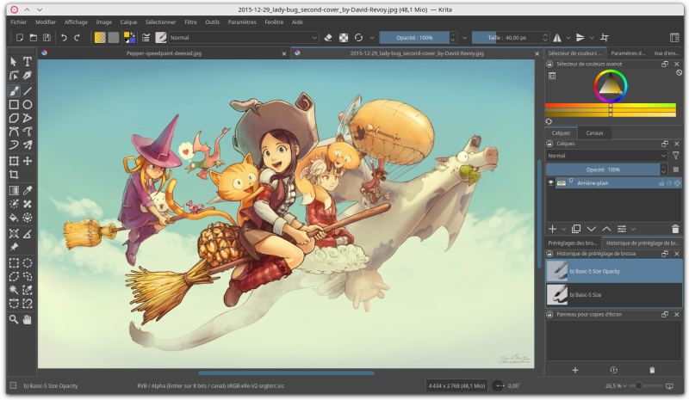The width and height of the screenshot is (689, 400).
Task: Click the canvas horizontal scrollbar
Action: (x=286, y=373)
